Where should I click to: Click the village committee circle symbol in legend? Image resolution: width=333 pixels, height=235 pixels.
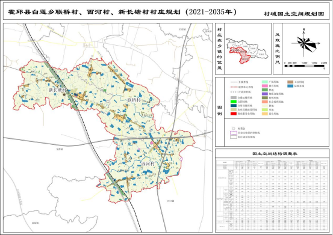coord(234,129)
